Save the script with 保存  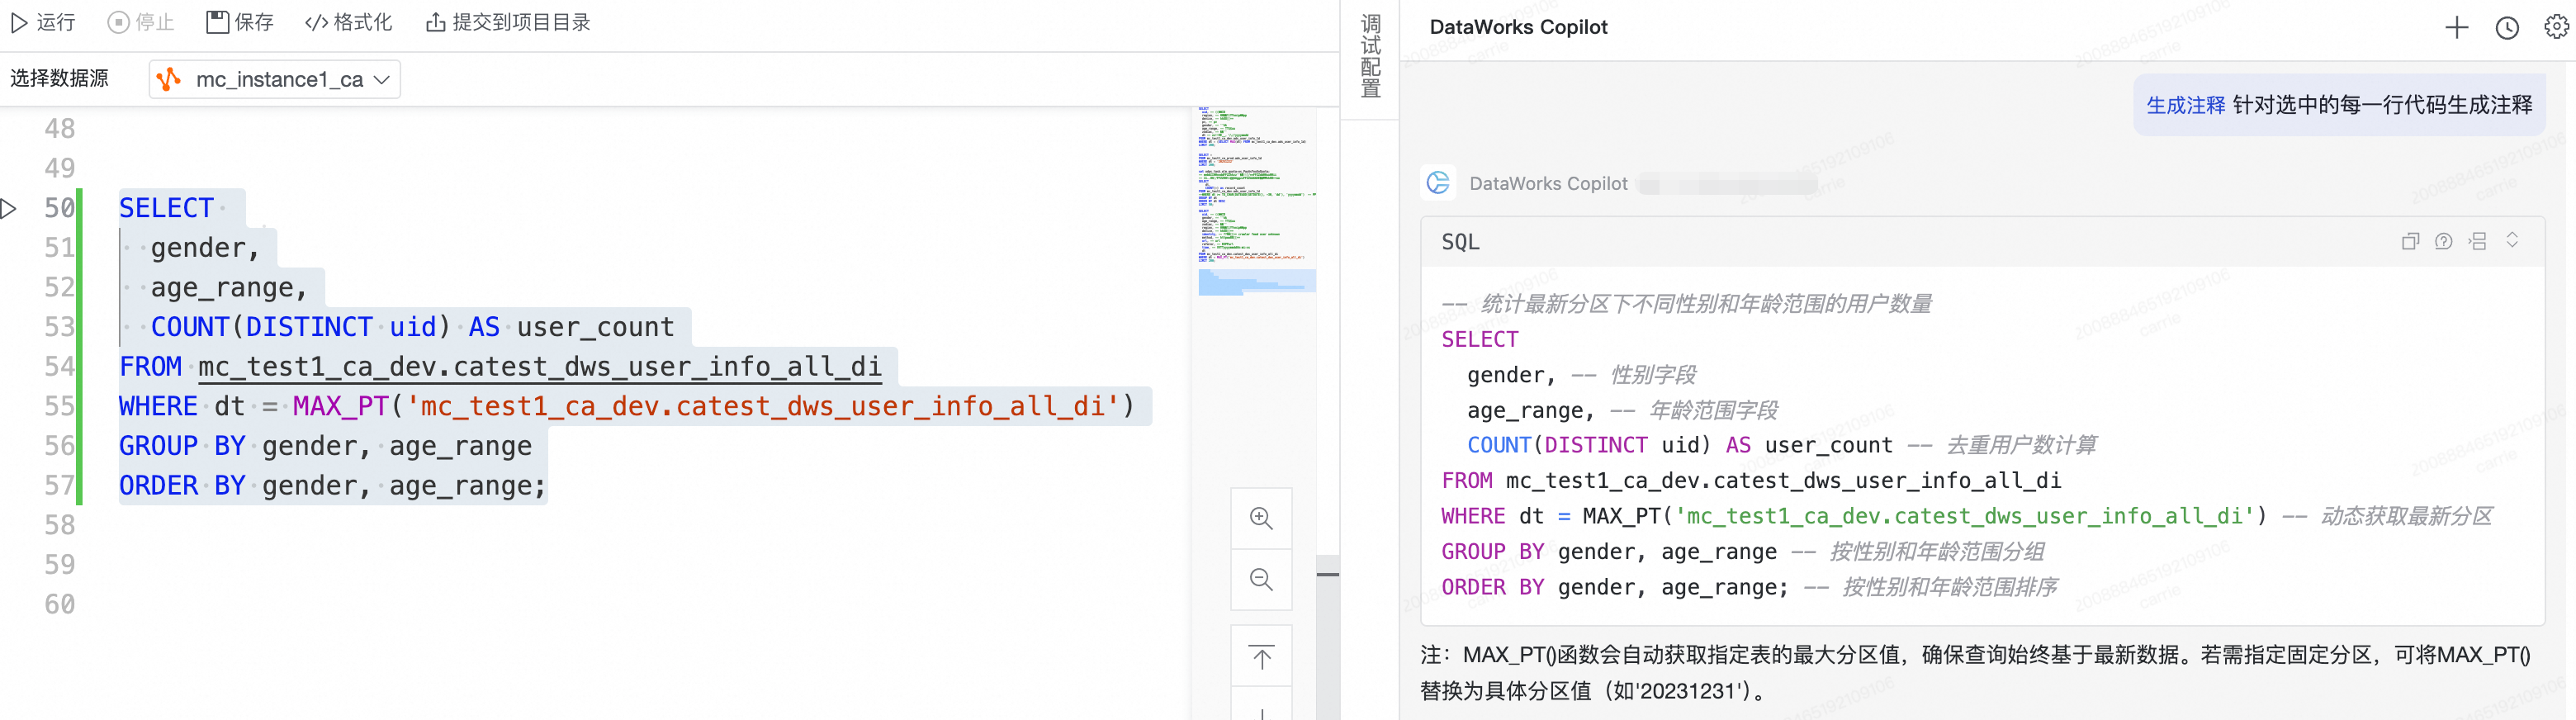(x=240, y=22)
